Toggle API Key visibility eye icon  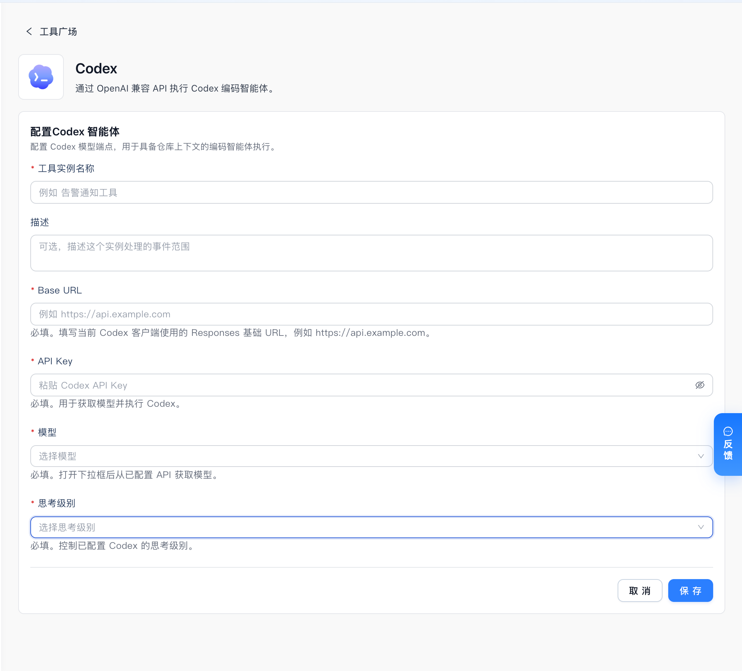coord(700,385)
